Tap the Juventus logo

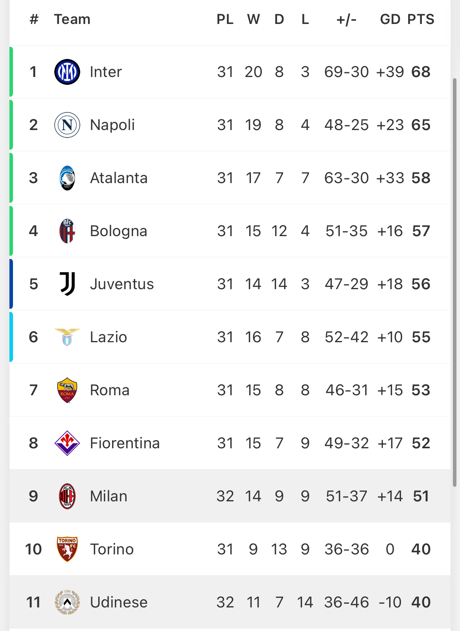(x=67, y=284)
